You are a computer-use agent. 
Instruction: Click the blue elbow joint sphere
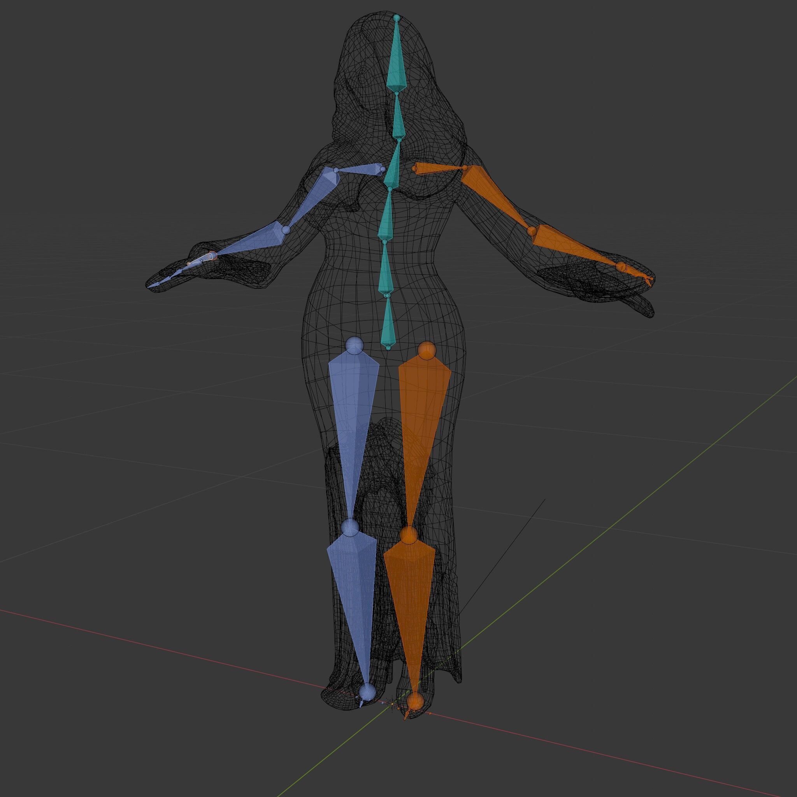click(x=286, y=230)
